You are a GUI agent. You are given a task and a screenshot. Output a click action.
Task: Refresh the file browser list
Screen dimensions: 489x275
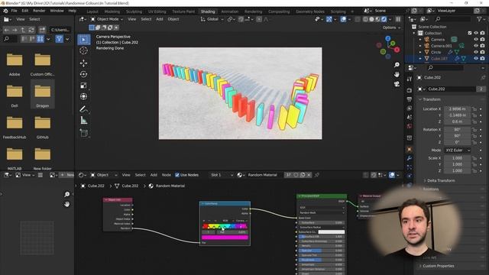[x=31, y=30]
